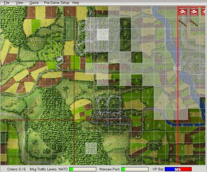This screenshot has height=172, width=207.
Task: Select the leftmost barbed wire obstacle marker
Action: [x=183, y=23]
